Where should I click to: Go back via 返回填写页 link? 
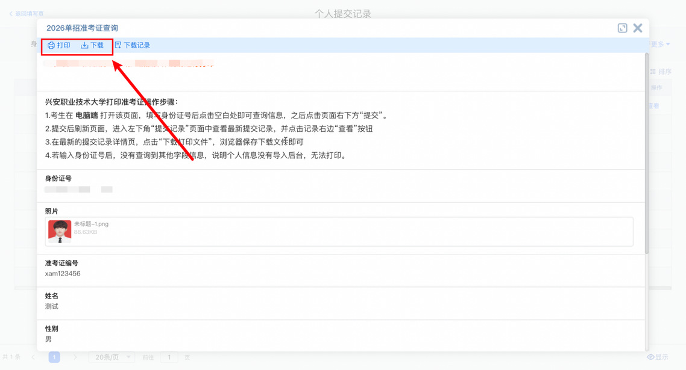26,13
